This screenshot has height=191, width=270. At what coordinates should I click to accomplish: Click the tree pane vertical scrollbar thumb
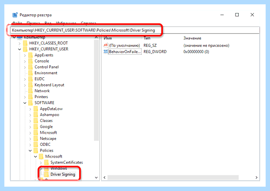96,90
